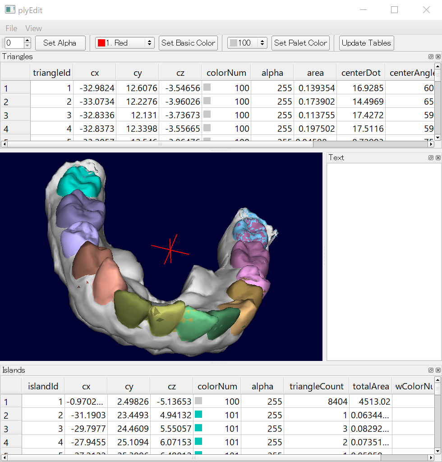Viewport: 442px width, 462px height.
Task: Click Set Palet Color button
Action: [300, 43]
